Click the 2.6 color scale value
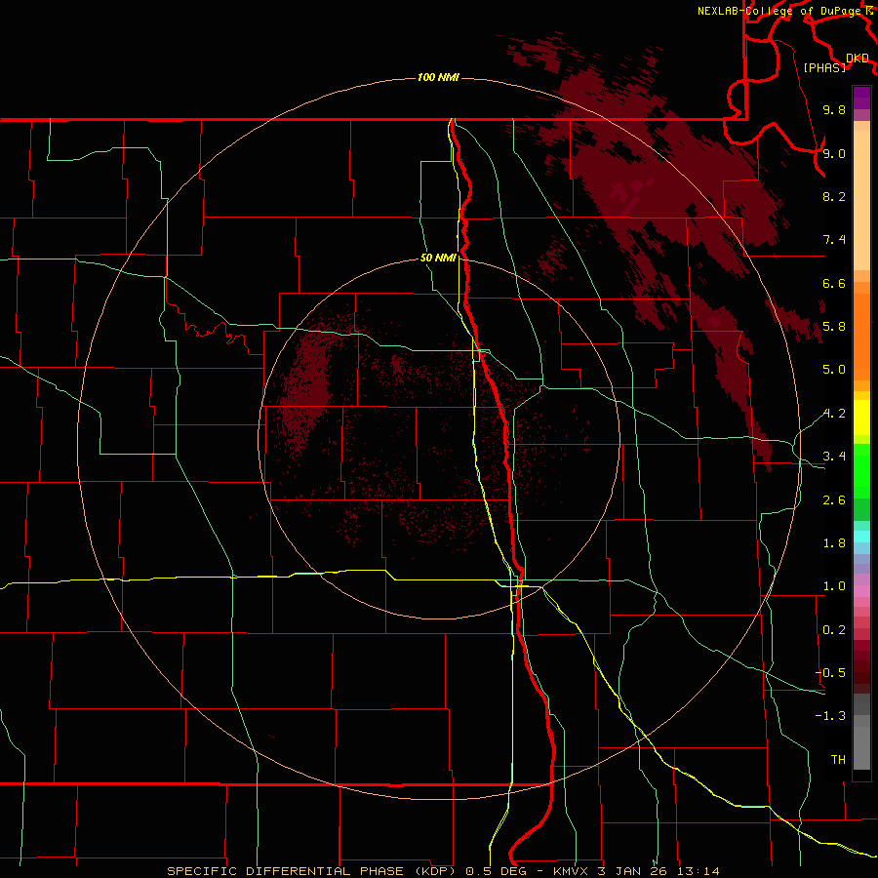This screenshot has width=878, height=878. (834, 500)
